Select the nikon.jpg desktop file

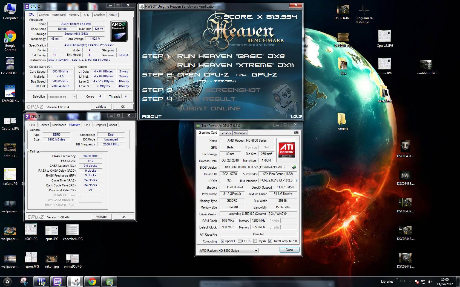pos(52,261)
